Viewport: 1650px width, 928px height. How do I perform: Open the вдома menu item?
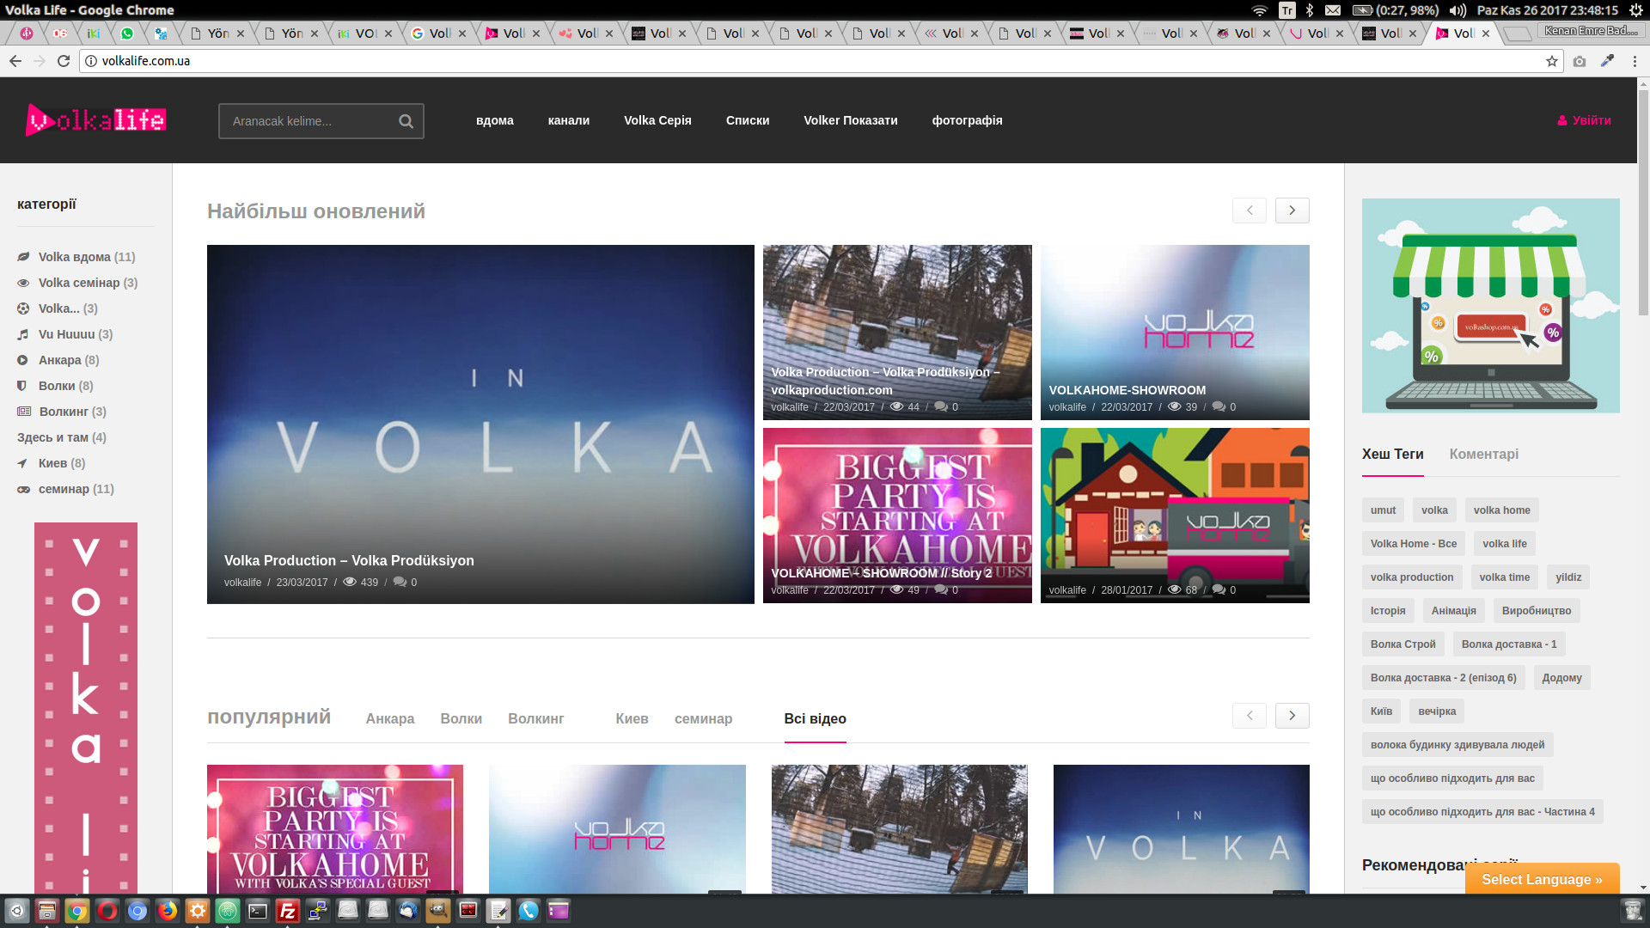495,120
